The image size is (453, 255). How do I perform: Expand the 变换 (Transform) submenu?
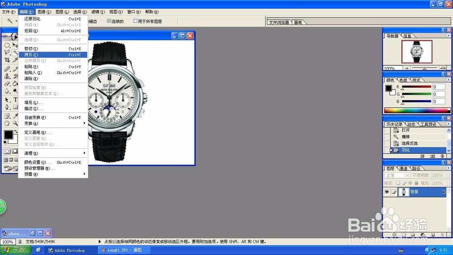[53, 123]
